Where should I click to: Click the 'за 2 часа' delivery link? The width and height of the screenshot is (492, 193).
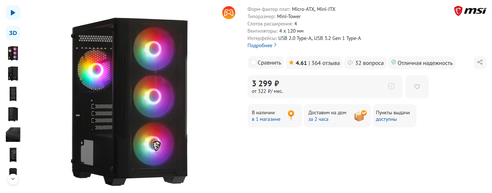tap(318, 119)
